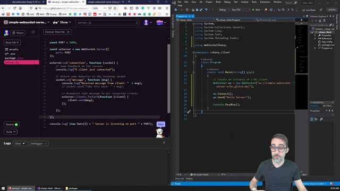Open the Debug menu in Visual Studio

pyautogui.click(x=227, y=2)
